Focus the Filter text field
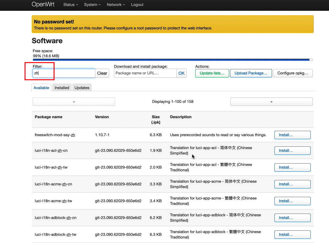Screen dimensions: 329x243 pyautogui.click(x=64, y=73)
